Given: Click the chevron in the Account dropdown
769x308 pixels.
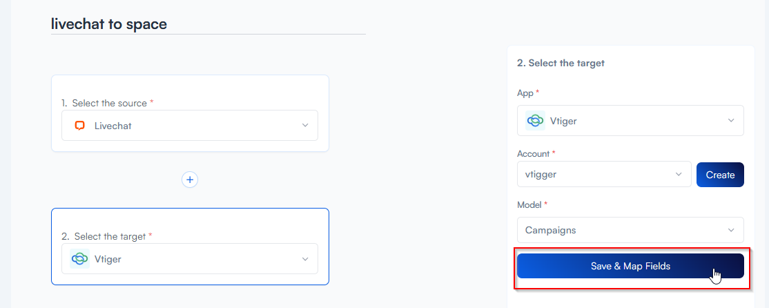Looking at the screenshot, I should (679, 175).
